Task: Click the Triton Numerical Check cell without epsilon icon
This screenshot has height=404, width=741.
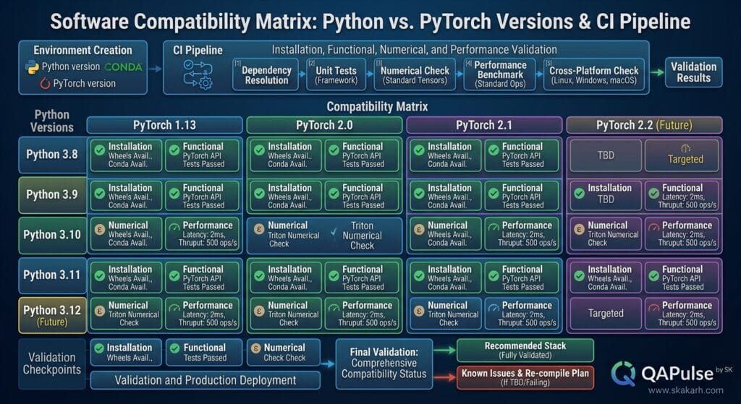Action: 362,235
